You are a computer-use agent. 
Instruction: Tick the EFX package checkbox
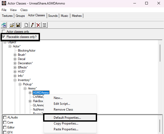coord(5,132)
